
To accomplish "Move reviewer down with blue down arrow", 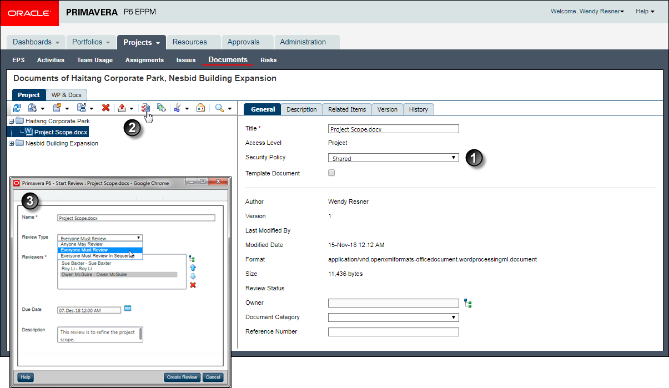I will (x=193, y=276).
